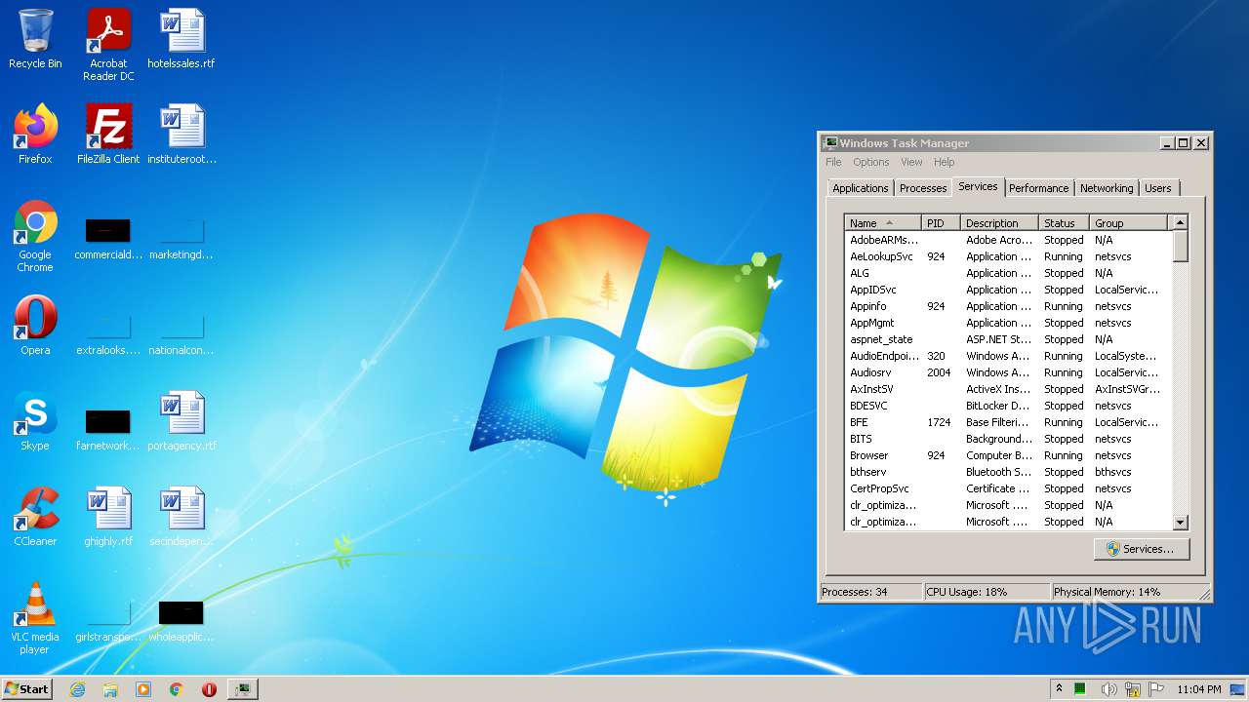Select the Firefox desktop shortcut

[x=35, y=135]
